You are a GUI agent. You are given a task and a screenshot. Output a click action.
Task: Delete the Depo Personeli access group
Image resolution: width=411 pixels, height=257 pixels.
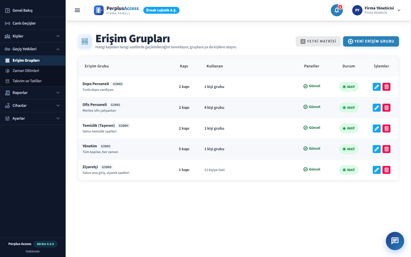click(386, 87)
